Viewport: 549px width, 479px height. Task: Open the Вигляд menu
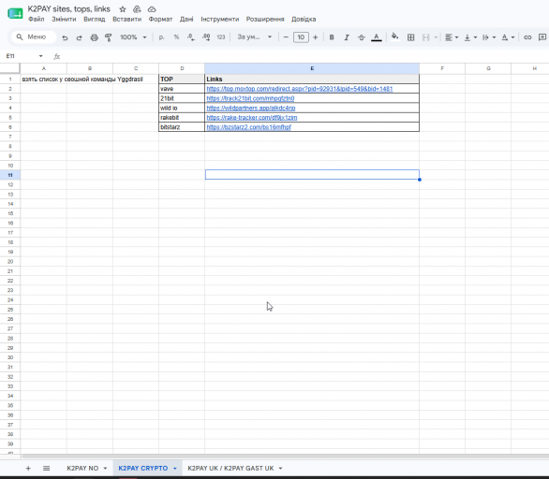(x=95, y=20)
